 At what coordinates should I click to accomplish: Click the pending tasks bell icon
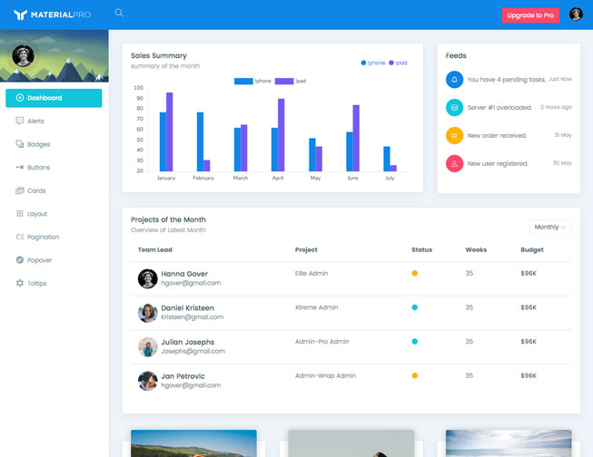tap(454, 80)
